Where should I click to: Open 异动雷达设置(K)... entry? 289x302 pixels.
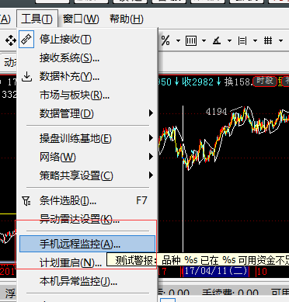coord(87,219)
